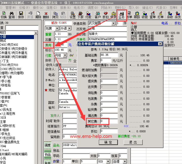
Task: Click the green 方 label beside 体积
Action: tap(70, 61)
